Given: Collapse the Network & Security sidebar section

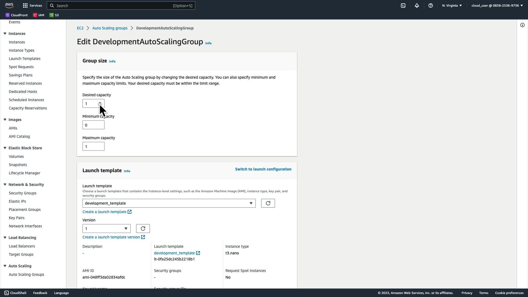Looking at the screenshot, I should click(x=5, y=185).
